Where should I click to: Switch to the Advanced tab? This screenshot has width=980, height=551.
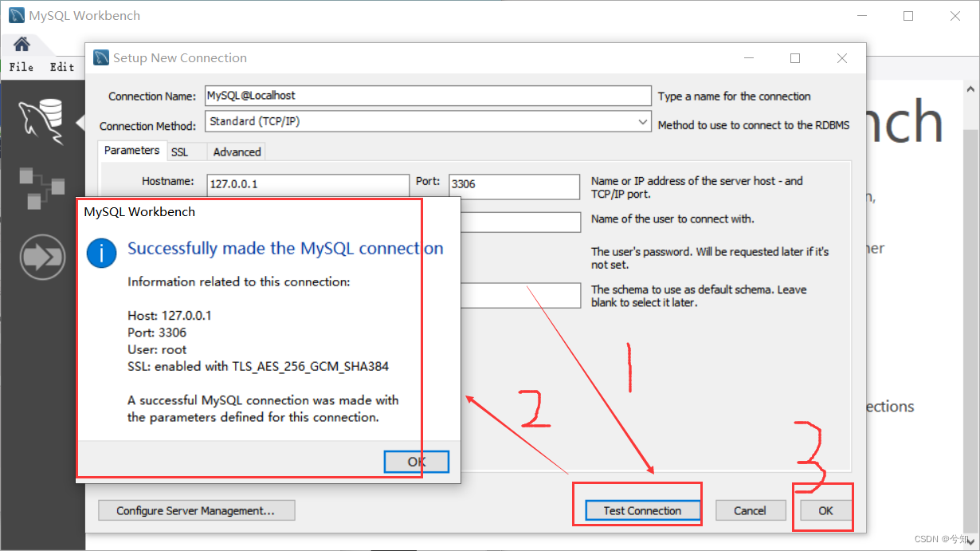tap(237, 152)
